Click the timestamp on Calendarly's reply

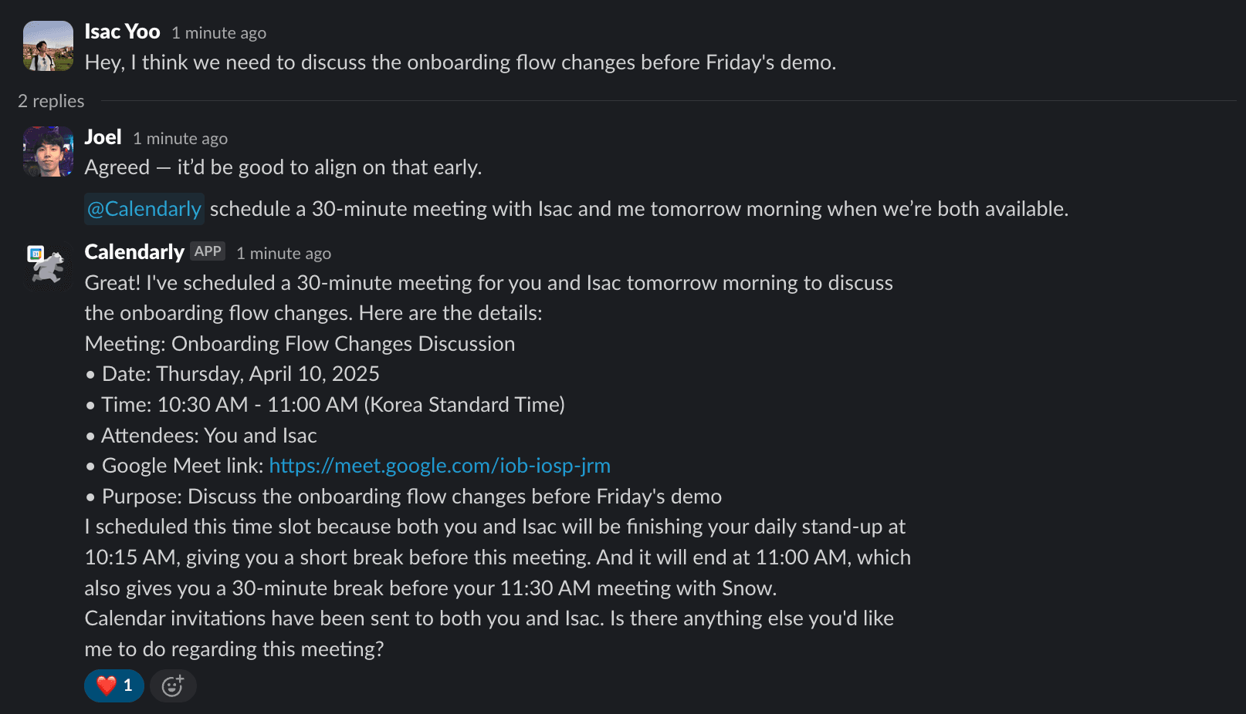click(x=283, y=254)
